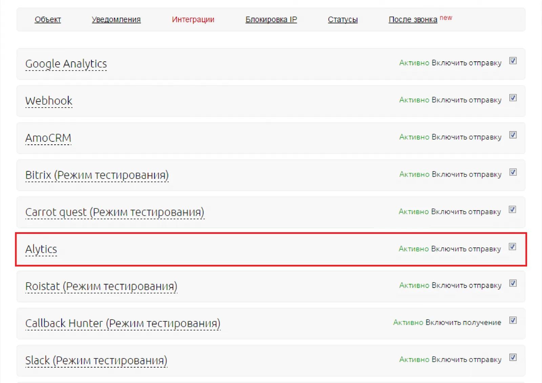The height and width of the screenshot is (383, 542).
Task: Click 'Включить отправку' label in AmoCRM row
Action: 466,137
